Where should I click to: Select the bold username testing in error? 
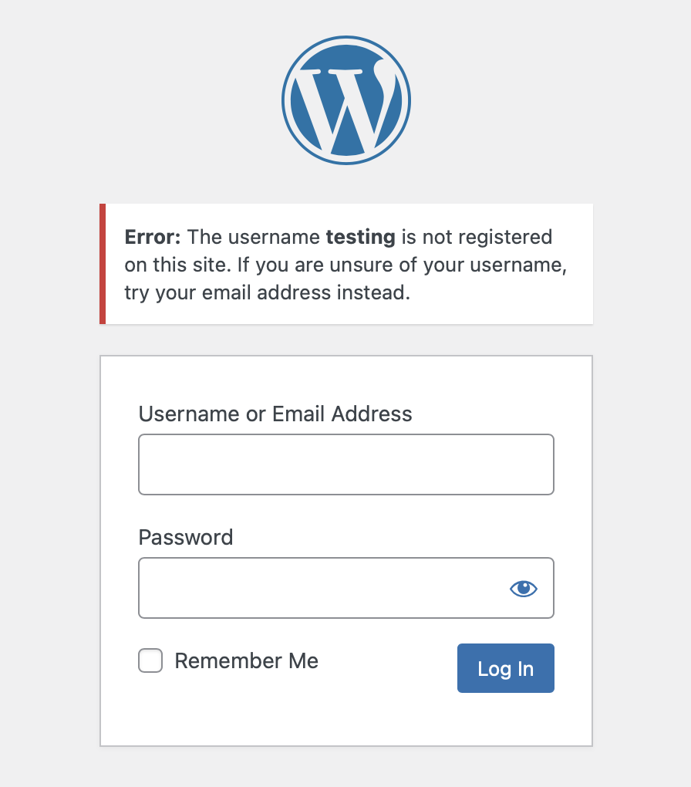point(361,238)
